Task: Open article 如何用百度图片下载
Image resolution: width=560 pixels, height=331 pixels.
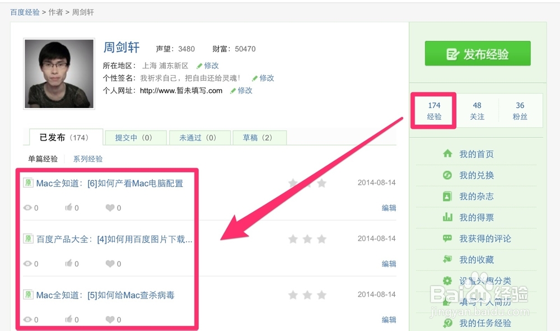Action: tap(114, 239)
